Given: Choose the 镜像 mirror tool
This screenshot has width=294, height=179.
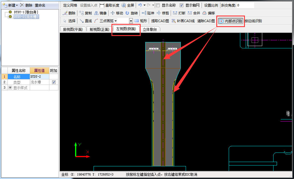Looking at the screenshot, I should click(x=100, y=13).
